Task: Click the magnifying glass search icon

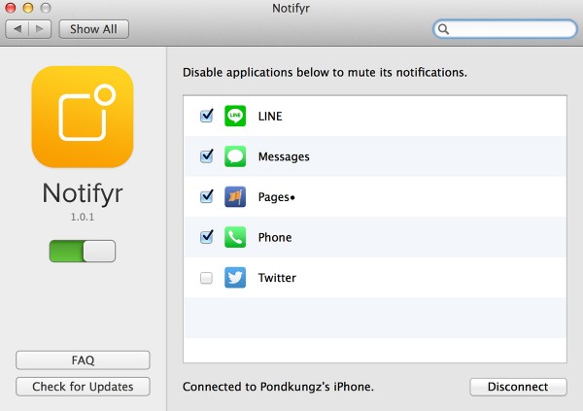Action: tap(443, 29)
